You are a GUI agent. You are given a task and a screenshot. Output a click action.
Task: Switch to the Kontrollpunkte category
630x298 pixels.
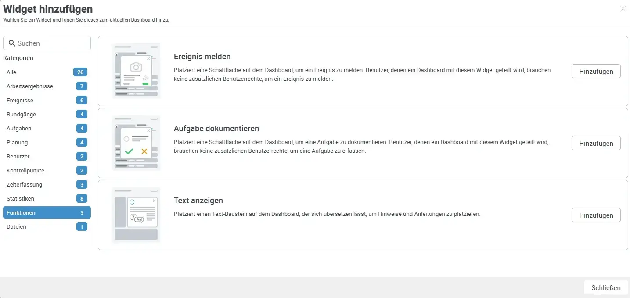pyautogui.click(x=25, y=170)
